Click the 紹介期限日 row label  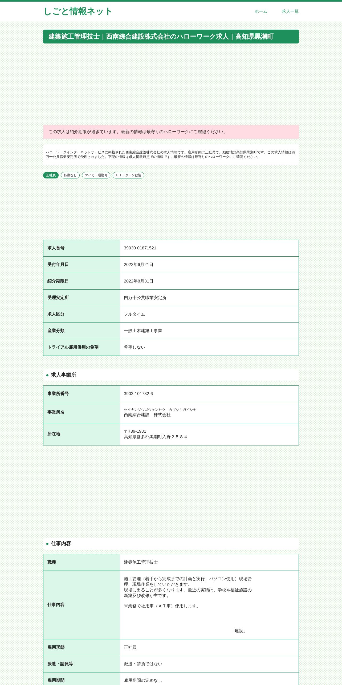[58, 281]
